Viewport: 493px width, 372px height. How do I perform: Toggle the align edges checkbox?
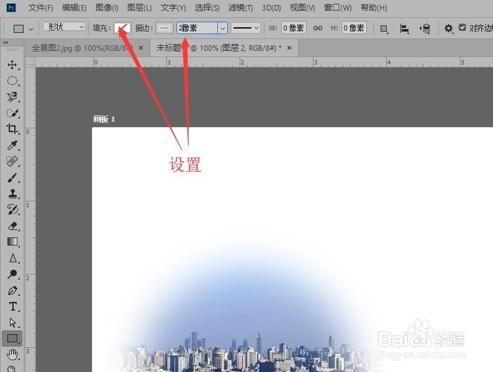(x=462, y=28)
